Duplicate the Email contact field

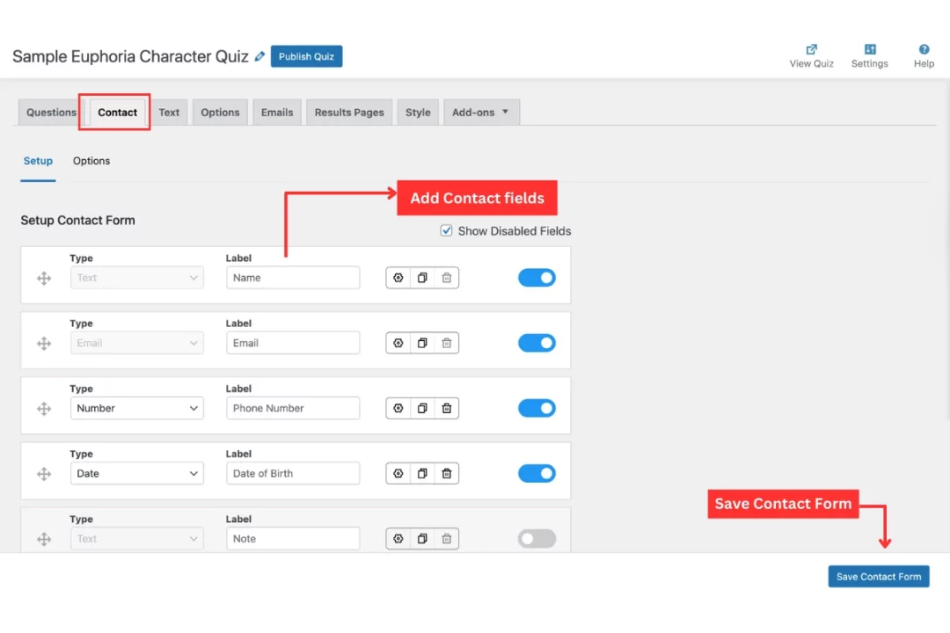[x=422, y=343]
